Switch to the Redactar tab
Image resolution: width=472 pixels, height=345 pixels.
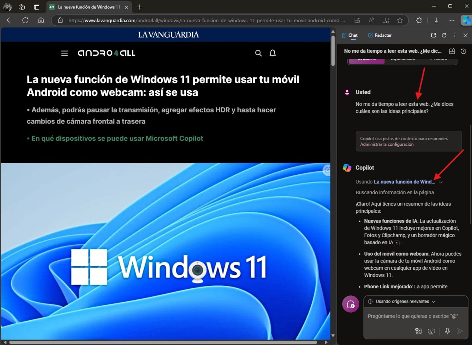(x=380, y=35)
